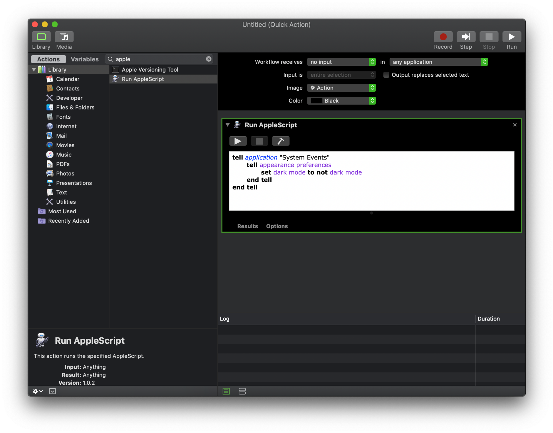This screenshot has height=433, width=553.
Task: Stop the script in the Run AppleScript action
Action: 259,141
